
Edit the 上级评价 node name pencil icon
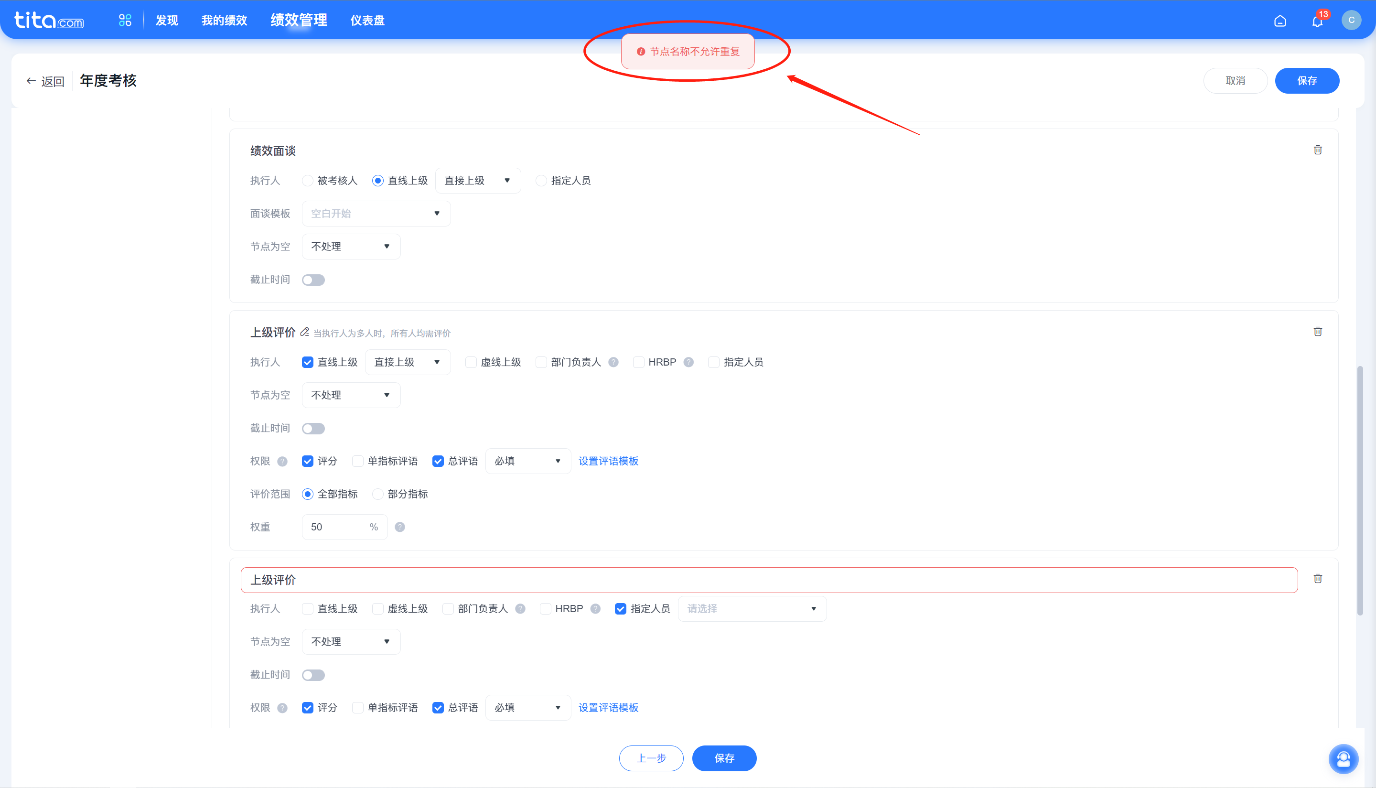point(305,331)
